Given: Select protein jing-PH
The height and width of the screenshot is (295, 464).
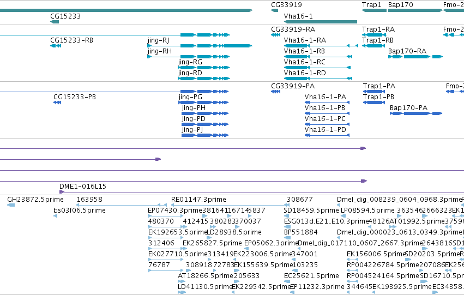Looking at the screenshot, I should [x=194, y=108].
